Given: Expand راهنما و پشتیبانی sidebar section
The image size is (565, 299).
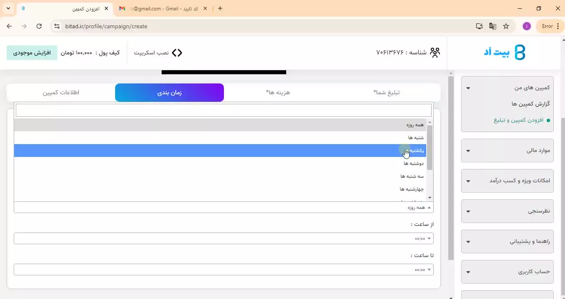Looking at the screenshot, I should pos(507,241).
